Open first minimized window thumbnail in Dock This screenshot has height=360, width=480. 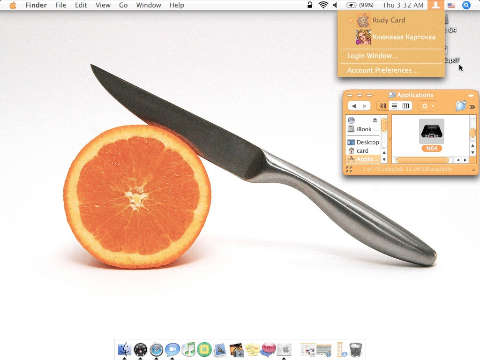pyautogui.click(x=307, y=350)
